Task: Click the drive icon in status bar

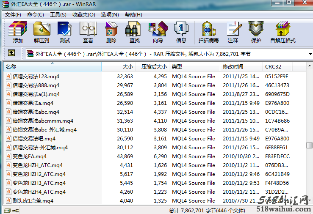Action: click(x=7, y=211)
